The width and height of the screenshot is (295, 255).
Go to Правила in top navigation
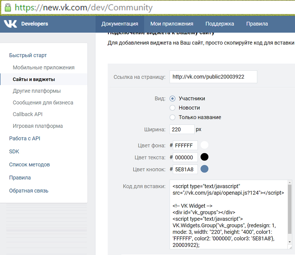[257, 24]
